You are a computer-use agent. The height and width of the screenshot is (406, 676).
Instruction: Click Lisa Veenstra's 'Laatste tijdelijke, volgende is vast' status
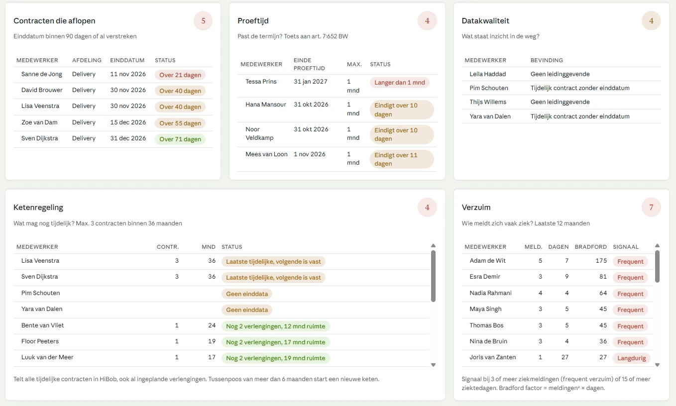pyautogui.click(x=274, y=262)
